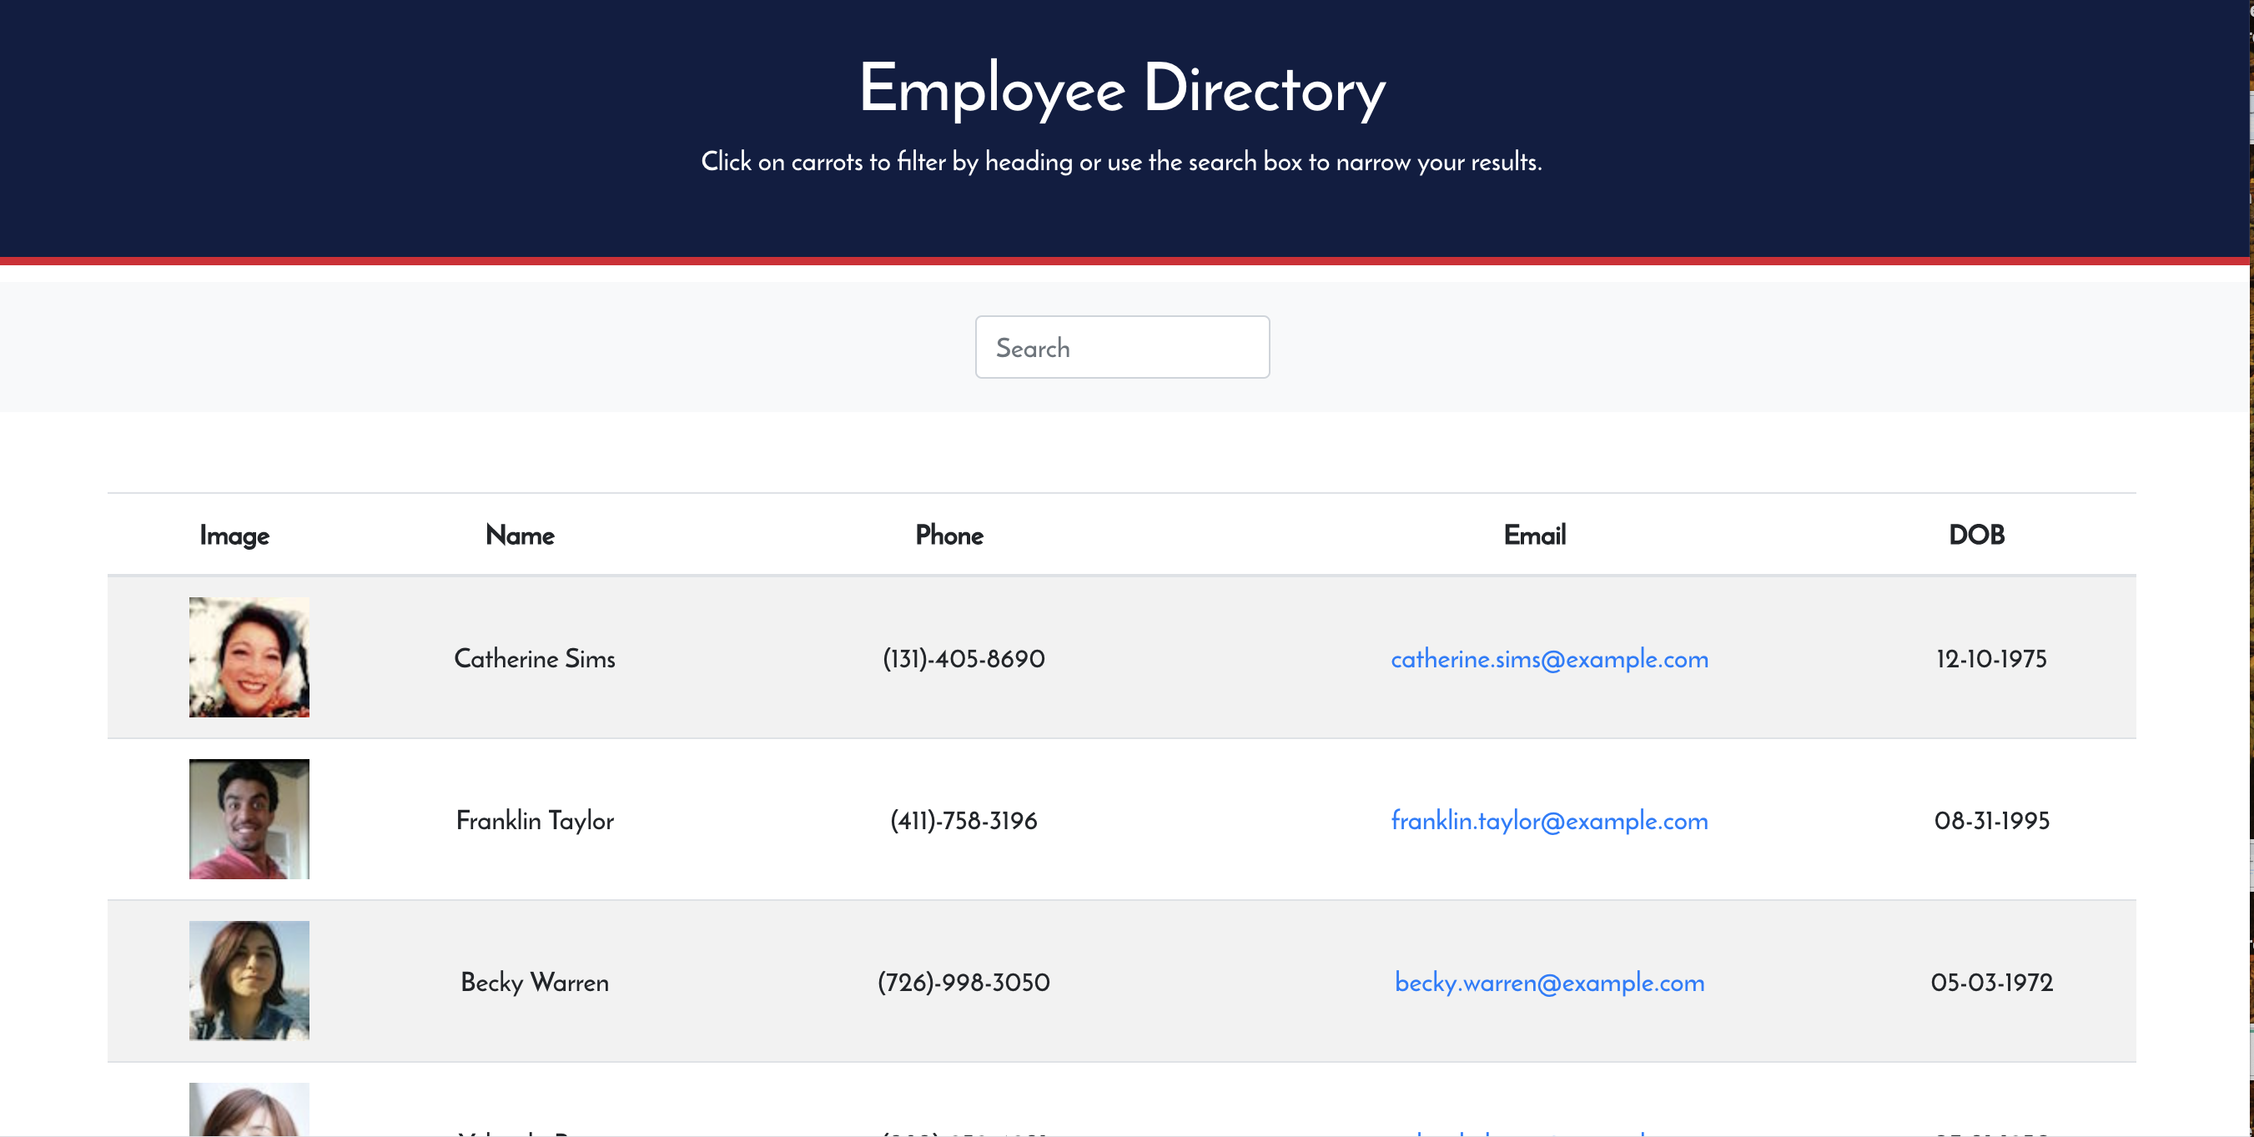Click the Image column heading
This screenshot has height=1137, width=2254.
point(234,535)
